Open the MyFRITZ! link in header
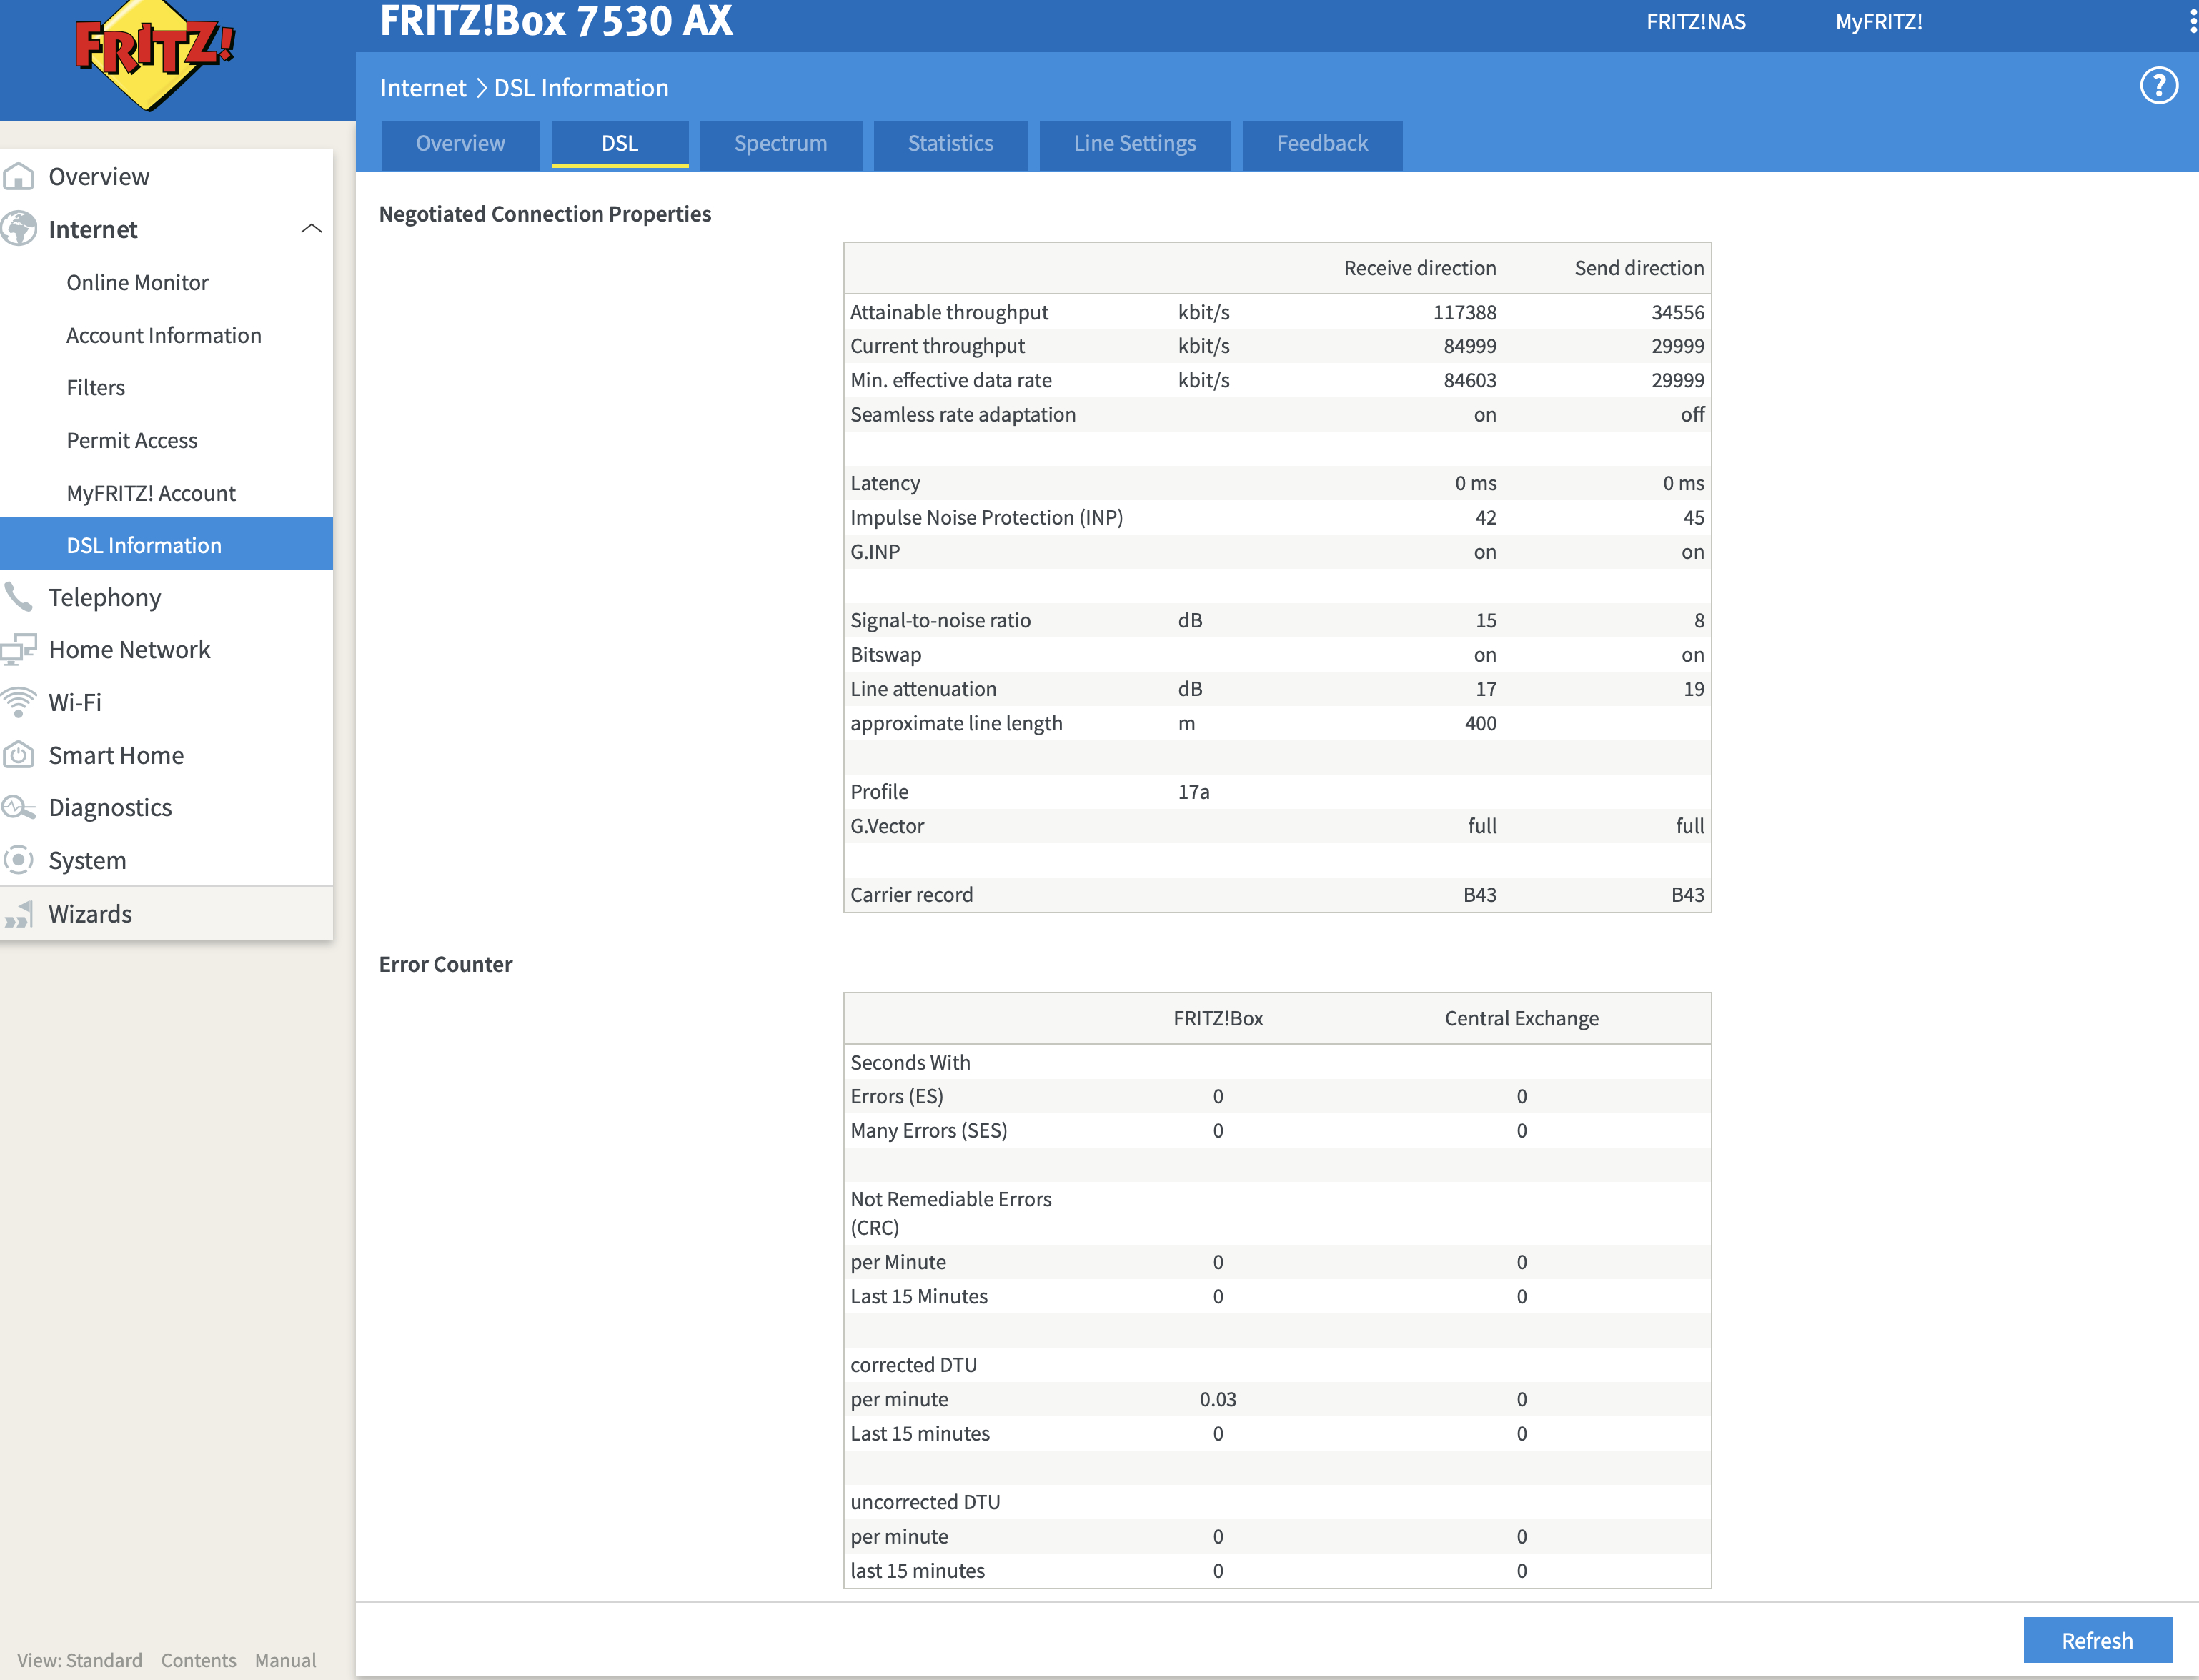2199x1680 pixels. (x=1878, y=22)
